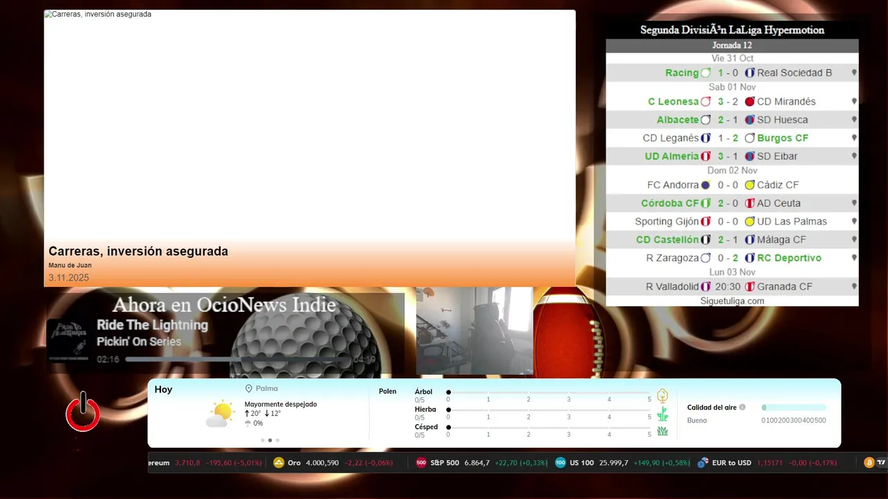Click the Real Sociedad B team name
Viewport: 888px width, 499px height.
tap(794, 73)
